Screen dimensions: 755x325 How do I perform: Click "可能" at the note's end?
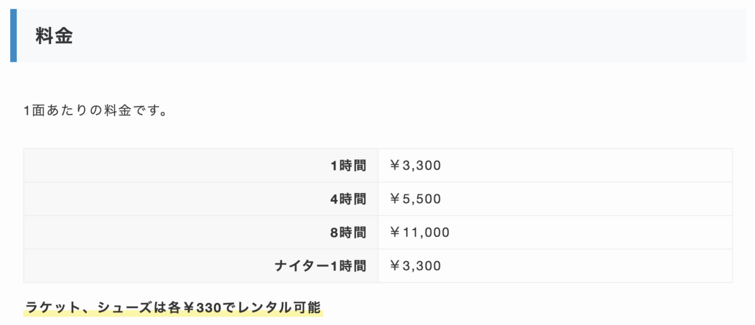[306, 308]
